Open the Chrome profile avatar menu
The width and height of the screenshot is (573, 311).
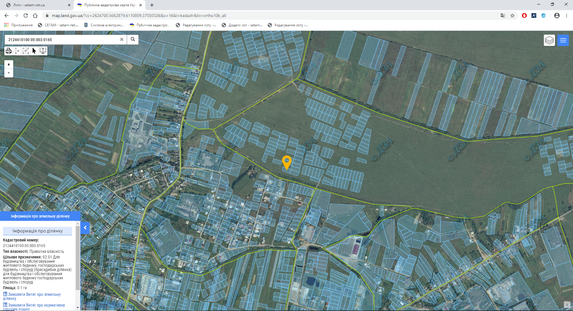click(557, 15)
